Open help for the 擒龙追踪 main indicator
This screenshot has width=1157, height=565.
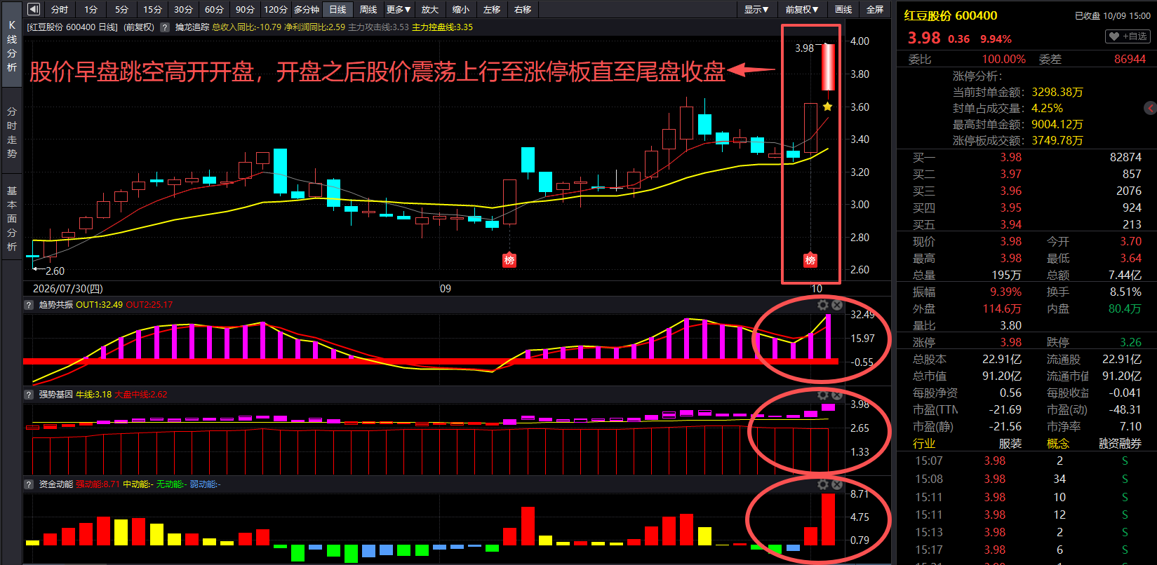[165, 27]
